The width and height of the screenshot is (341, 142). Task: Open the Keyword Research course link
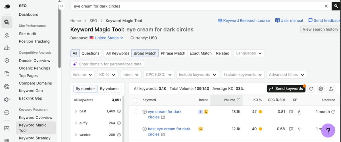pyautogui.click(x=244, y=20)
